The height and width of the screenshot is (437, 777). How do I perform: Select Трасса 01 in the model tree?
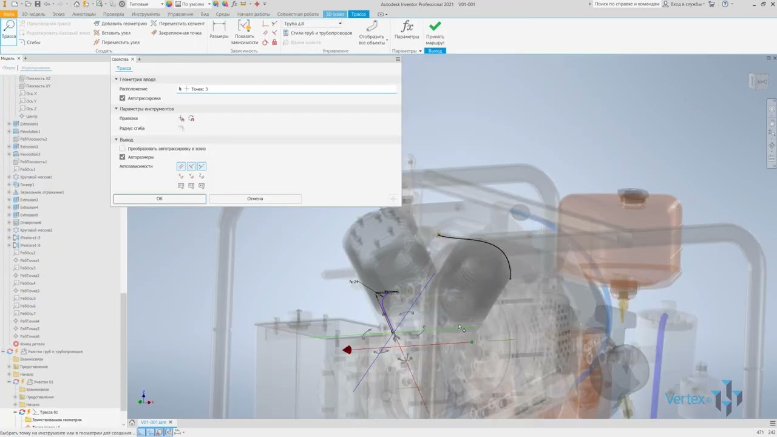(x=49, y=412)
